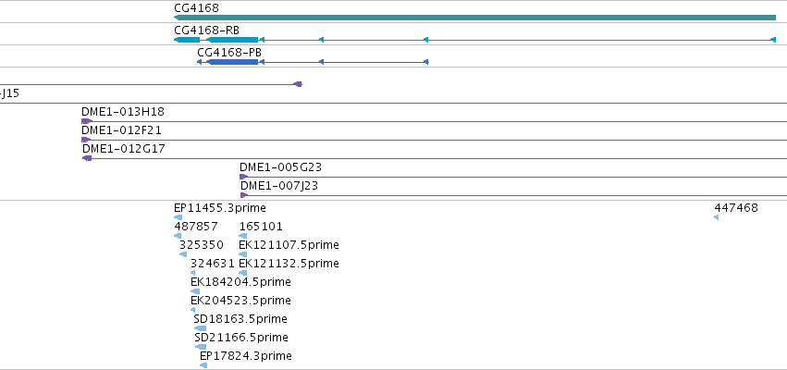
Task: Click the EP17824.3prime marker glyph
Action: click(x=203, y=365)
